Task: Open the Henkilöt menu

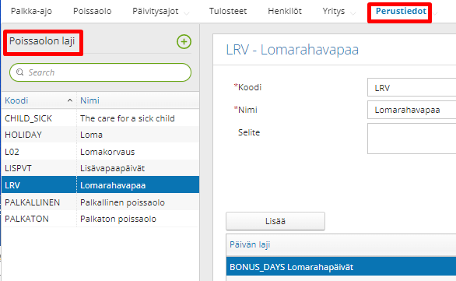Action: tap(285, 12)
